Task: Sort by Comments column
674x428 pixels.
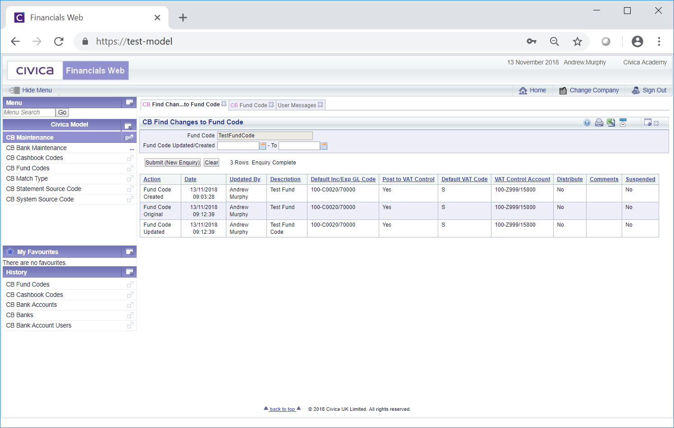Action: pyautogui.click(x=604, y=179)
